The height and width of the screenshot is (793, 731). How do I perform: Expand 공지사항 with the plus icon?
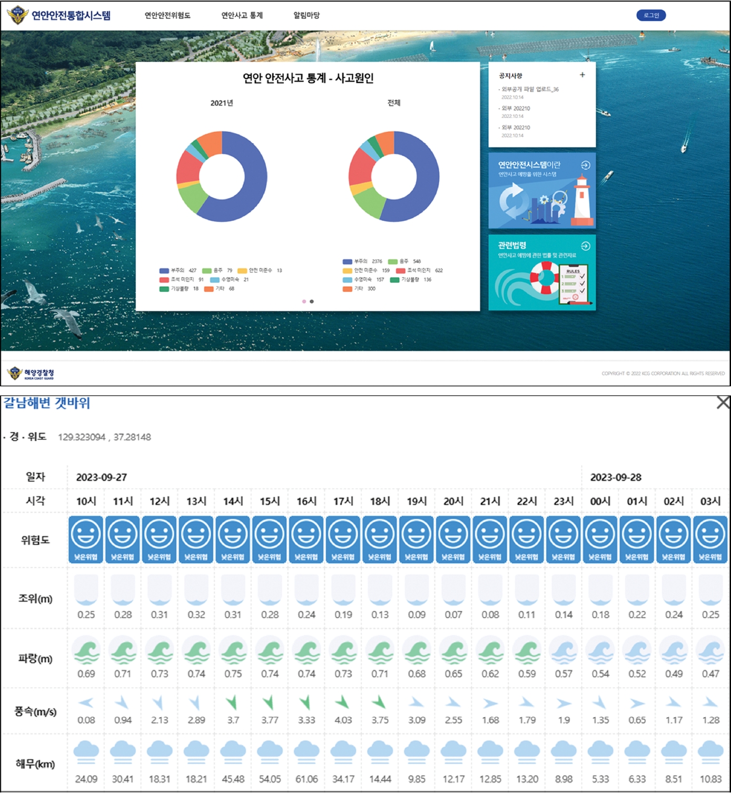tap(582, 75)
